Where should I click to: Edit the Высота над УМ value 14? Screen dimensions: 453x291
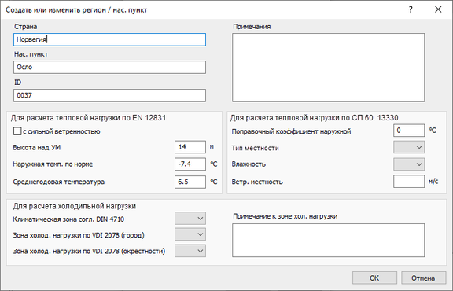point(190,147)
